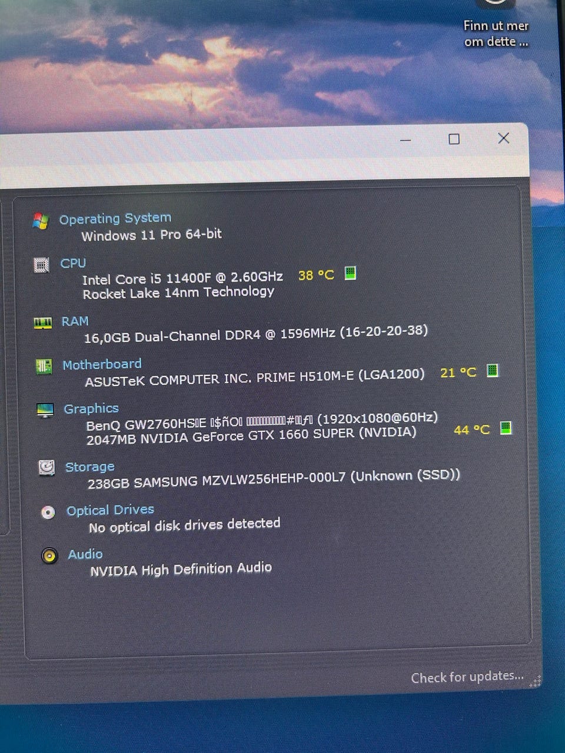Close the Speccy window

pyautogui.click(x=504, y=138)
